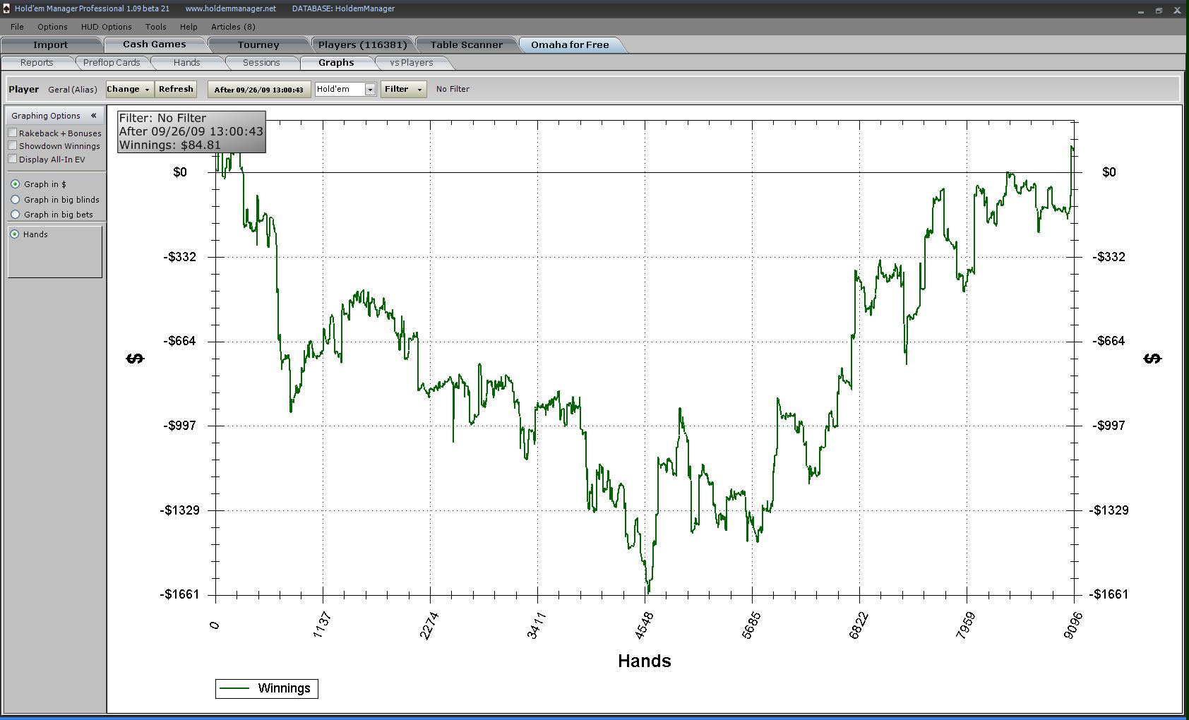Restore down the Hold'em Manager window

[x=1159, y=10]
